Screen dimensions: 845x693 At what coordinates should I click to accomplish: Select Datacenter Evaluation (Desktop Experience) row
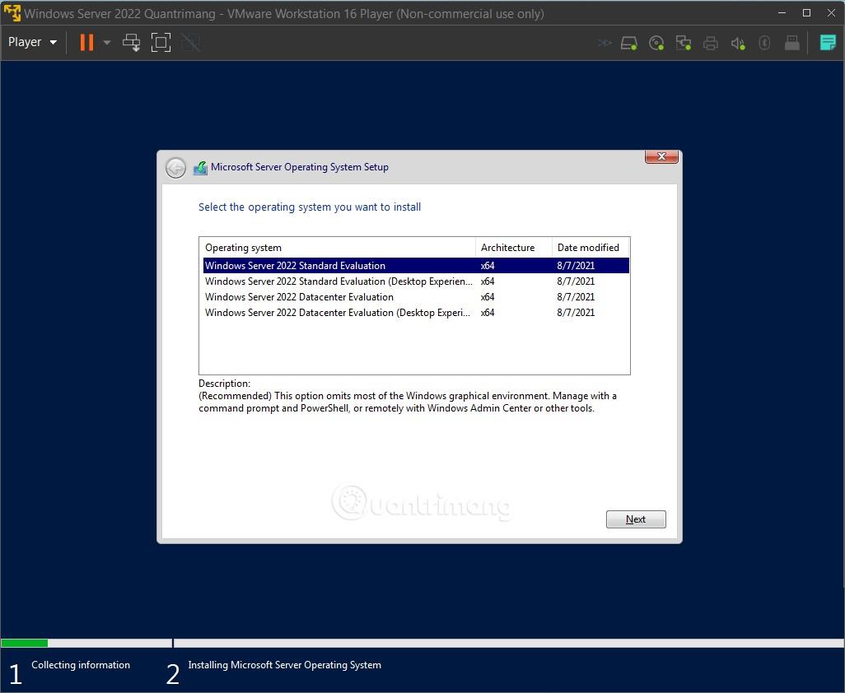click(416, 312)
